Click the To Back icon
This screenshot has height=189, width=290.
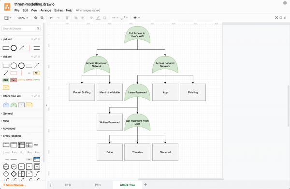[x=83, y=18]
